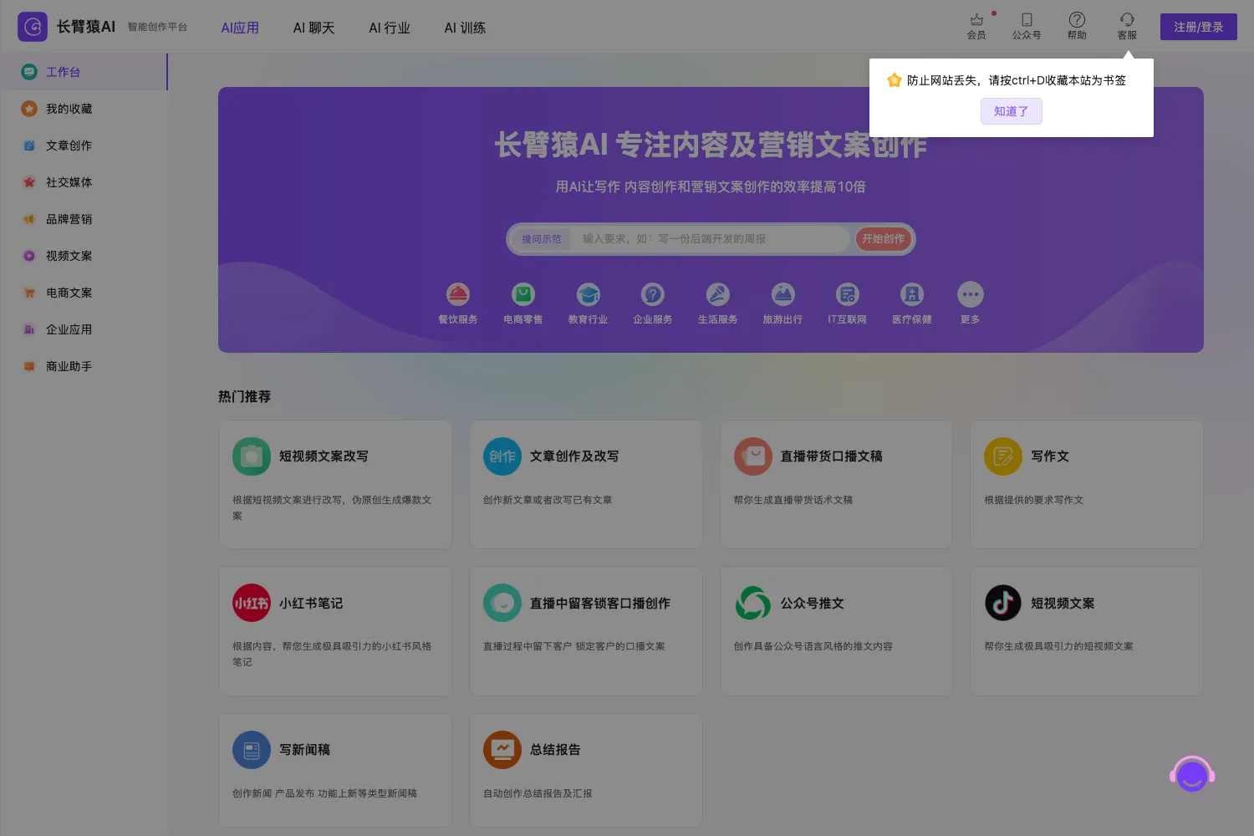The image size is (1254, 836).
Task: Click the 公众号推文 green swirl icon
Action: coord(753,603)
